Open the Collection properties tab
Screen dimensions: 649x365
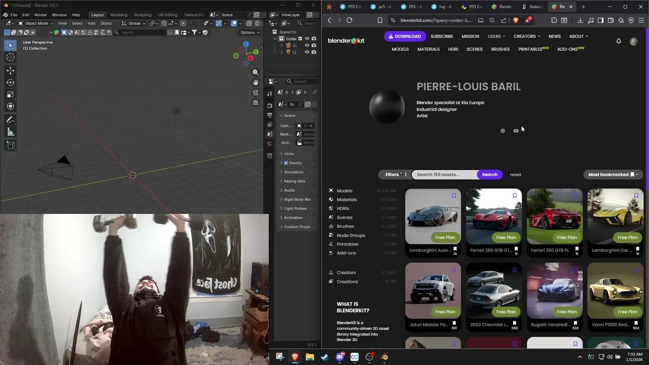click(x=270, y=156)
